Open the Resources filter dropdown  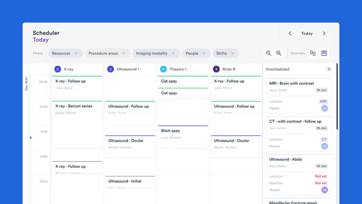coord(65,53)
